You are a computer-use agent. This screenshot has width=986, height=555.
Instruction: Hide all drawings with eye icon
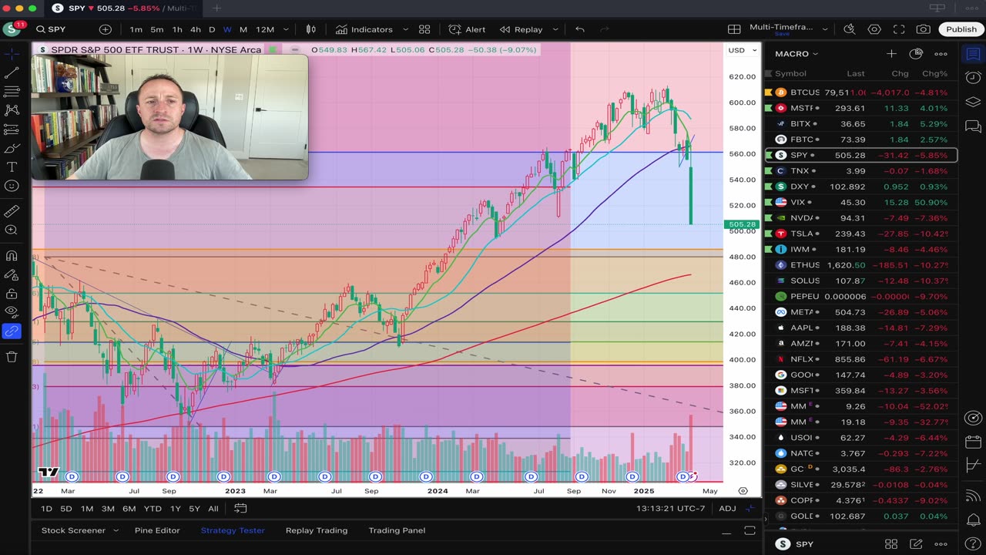click(12, 312)
